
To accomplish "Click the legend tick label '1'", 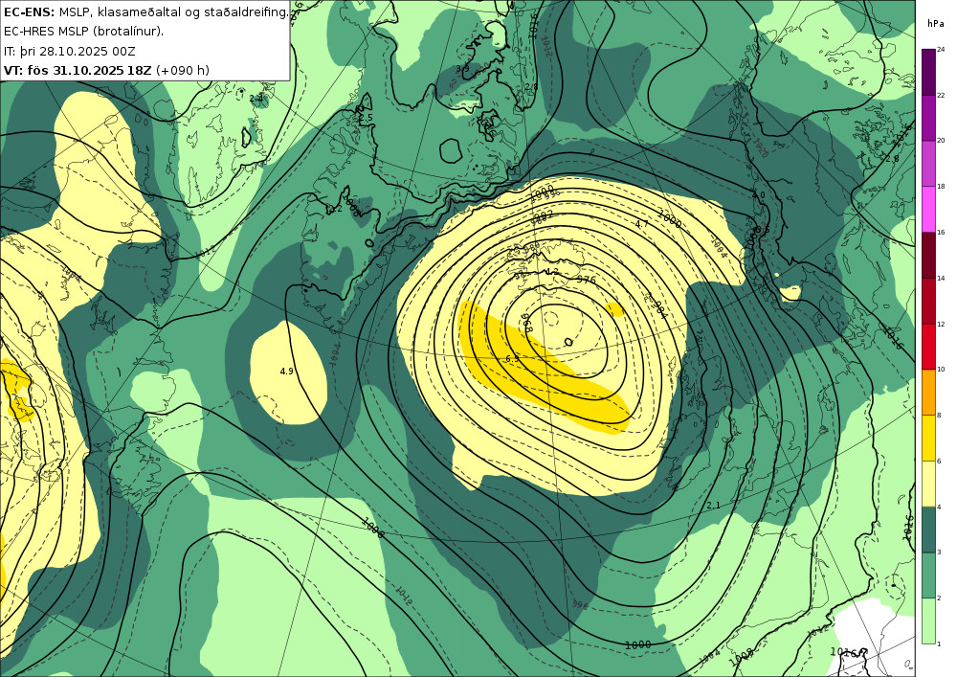I will coord(939,643).
